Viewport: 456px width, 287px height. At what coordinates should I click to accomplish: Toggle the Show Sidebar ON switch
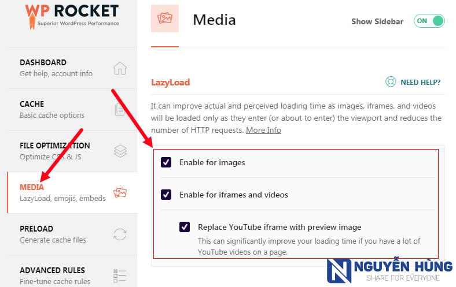(429, 21)
